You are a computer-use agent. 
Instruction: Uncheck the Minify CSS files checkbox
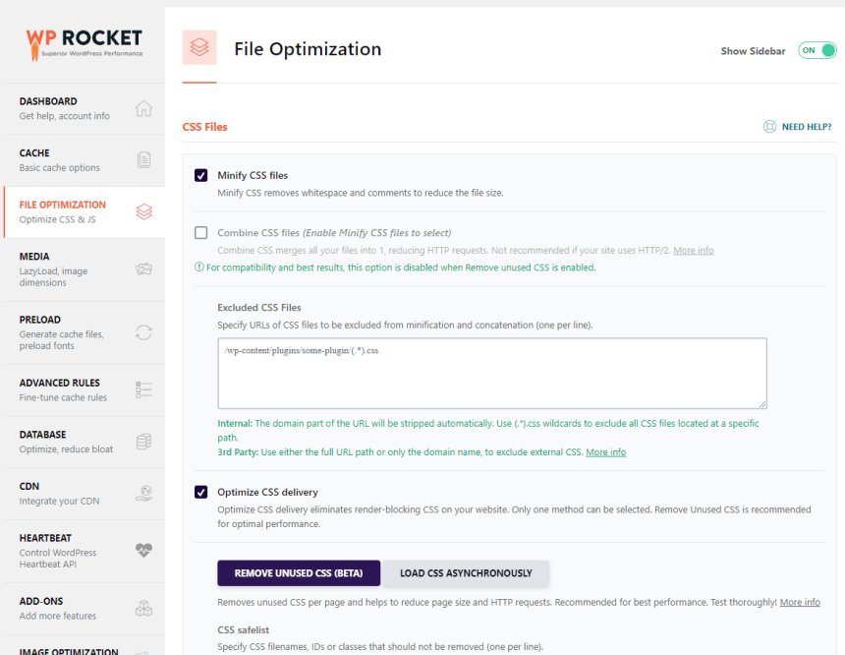201,175
